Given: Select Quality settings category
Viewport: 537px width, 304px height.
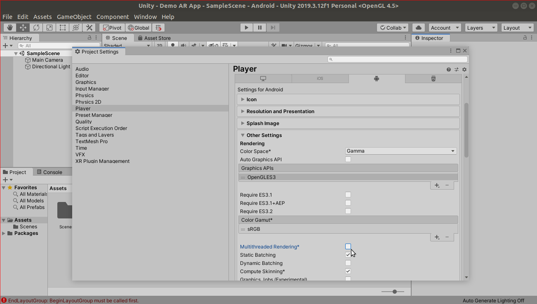Looking at the screenshot, I should 84,122.
